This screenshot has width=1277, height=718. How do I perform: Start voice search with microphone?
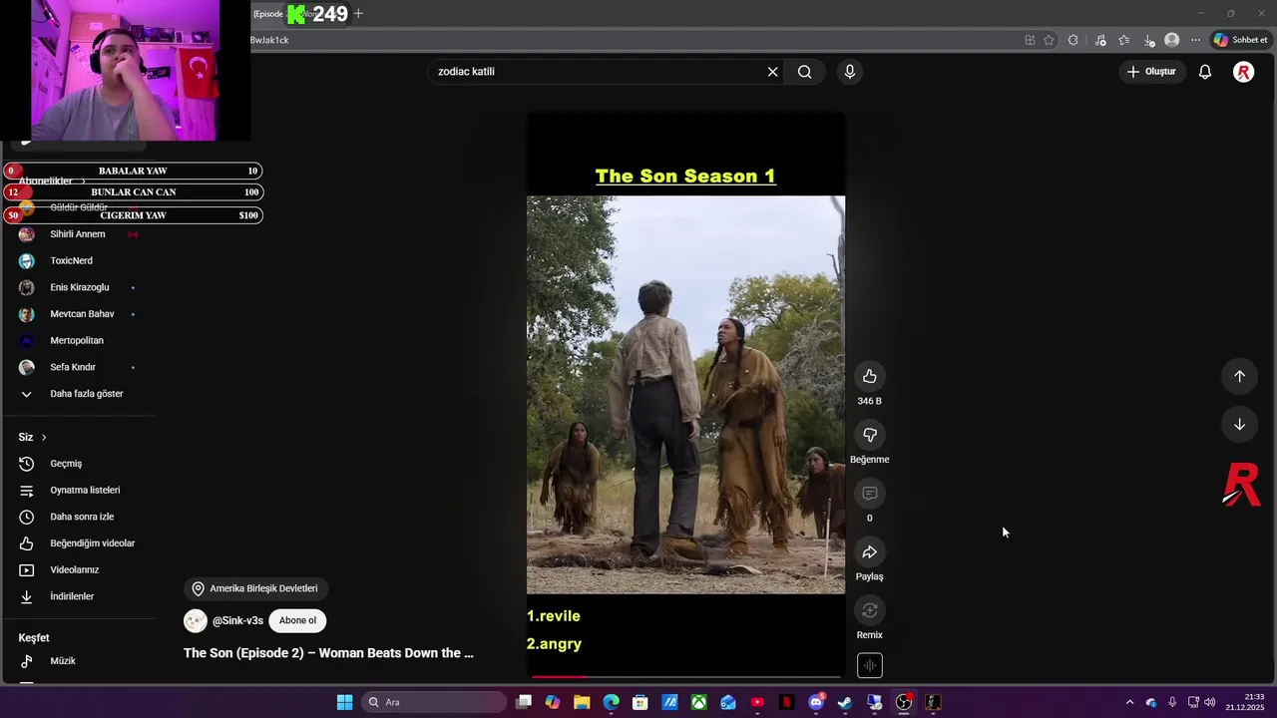point(849,72)
